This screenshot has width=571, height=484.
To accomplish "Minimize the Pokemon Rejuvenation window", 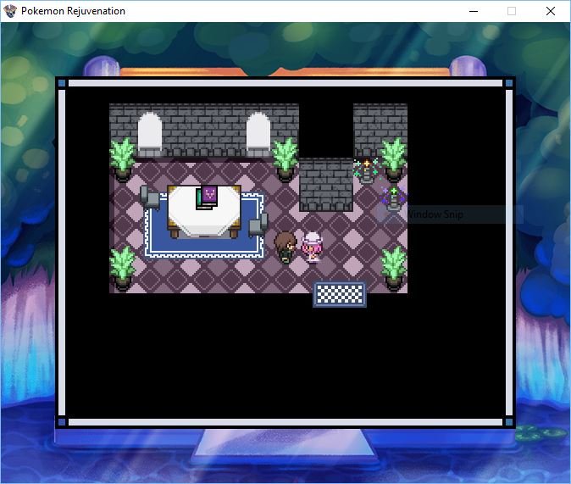I will (474, 11).
